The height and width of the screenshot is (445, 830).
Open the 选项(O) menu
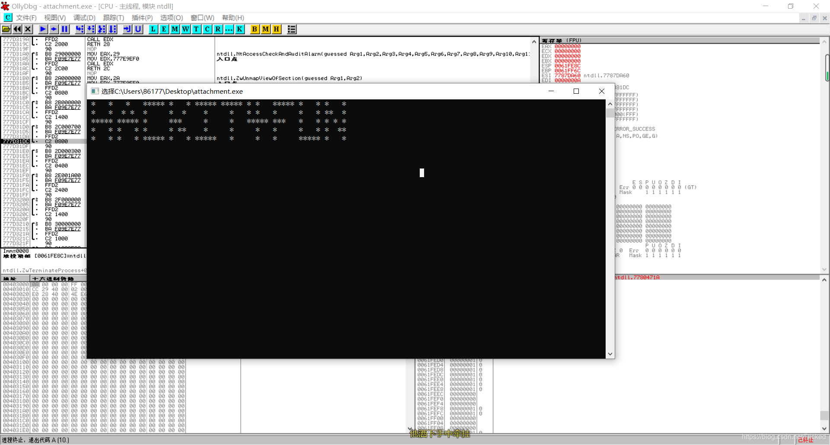pos(172,18)
